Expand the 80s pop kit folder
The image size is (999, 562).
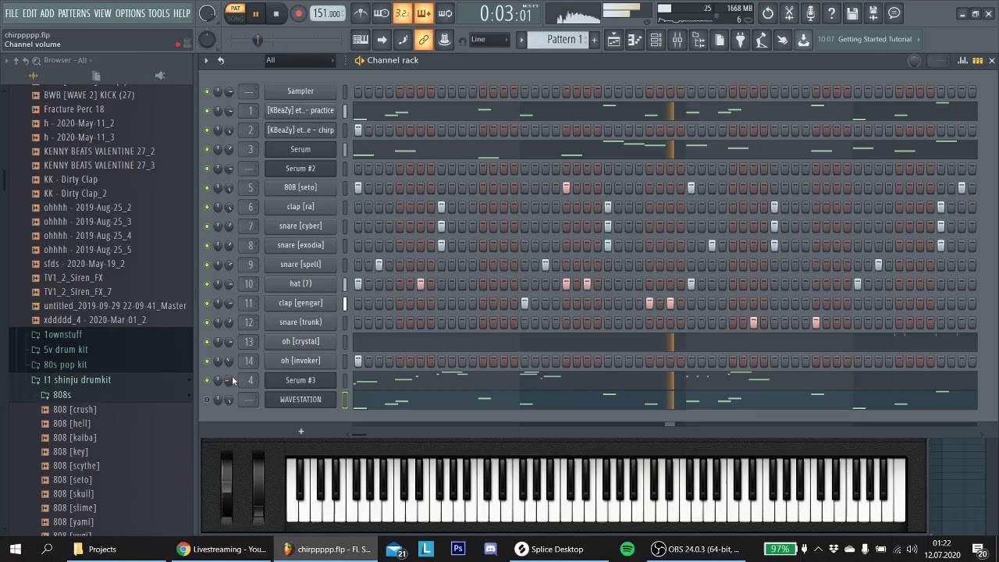65,365
